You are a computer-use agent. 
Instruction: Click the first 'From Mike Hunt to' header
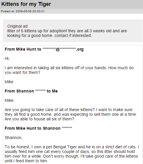point(23,49)
